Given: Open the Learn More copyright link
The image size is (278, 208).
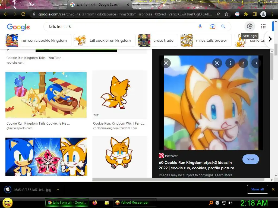Looking at the screenshot, I should pos(224,175).
